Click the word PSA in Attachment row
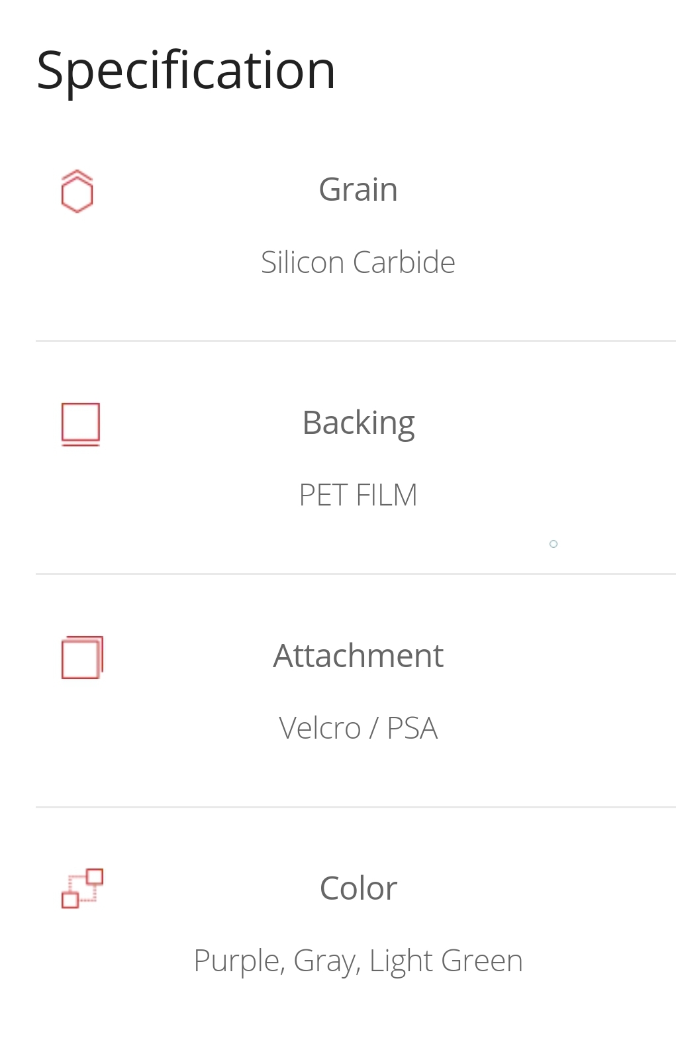Viewport: 676px width, 1058px height. pos(412,728)
